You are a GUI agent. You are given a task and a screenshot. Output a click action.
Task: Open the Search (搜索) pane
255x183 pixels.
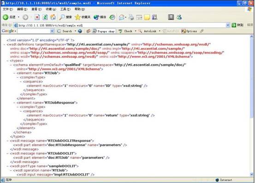65,17
